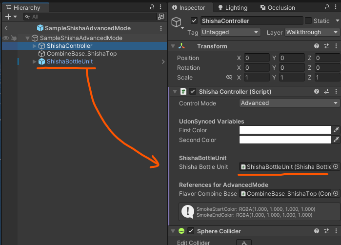
Task: Use the First Color eyedropper
Action: [336, 130]
